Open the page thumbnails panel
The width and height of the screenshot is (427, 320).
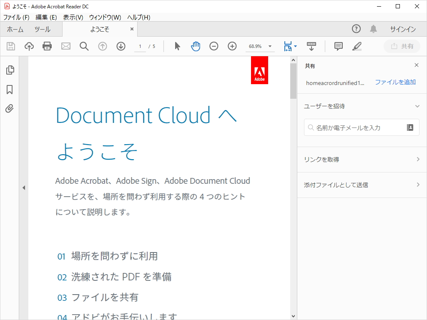[x=10, y=70]
